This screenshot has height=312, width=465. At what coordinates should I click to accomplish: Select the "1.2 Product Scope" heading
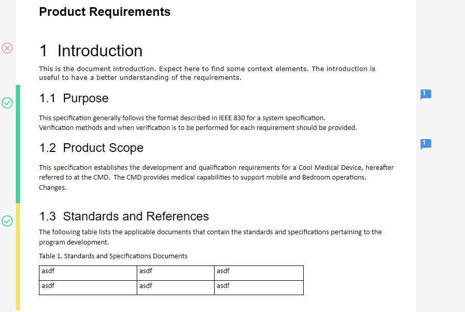pyautogui.click(x=92, y=148)
